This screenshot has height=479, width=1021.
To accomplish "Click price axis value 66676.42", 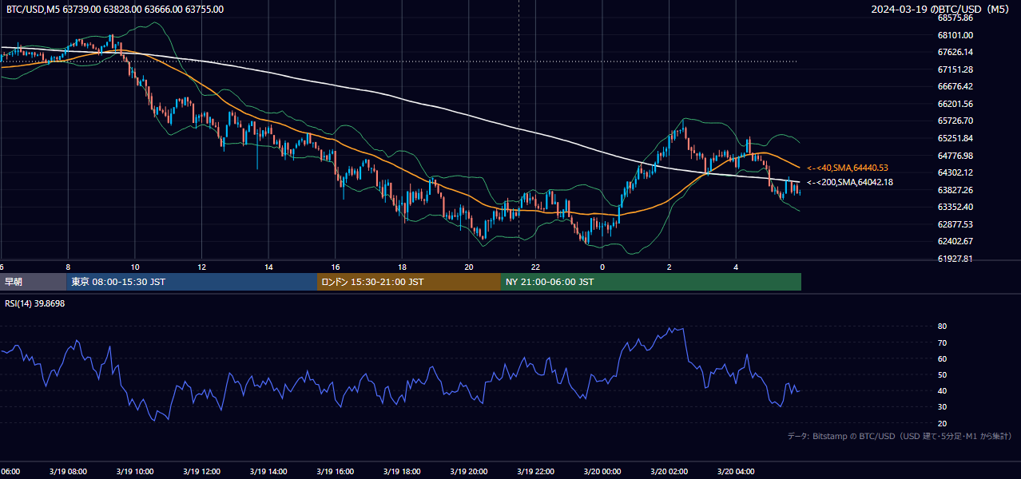I will [x=955, y=86].
